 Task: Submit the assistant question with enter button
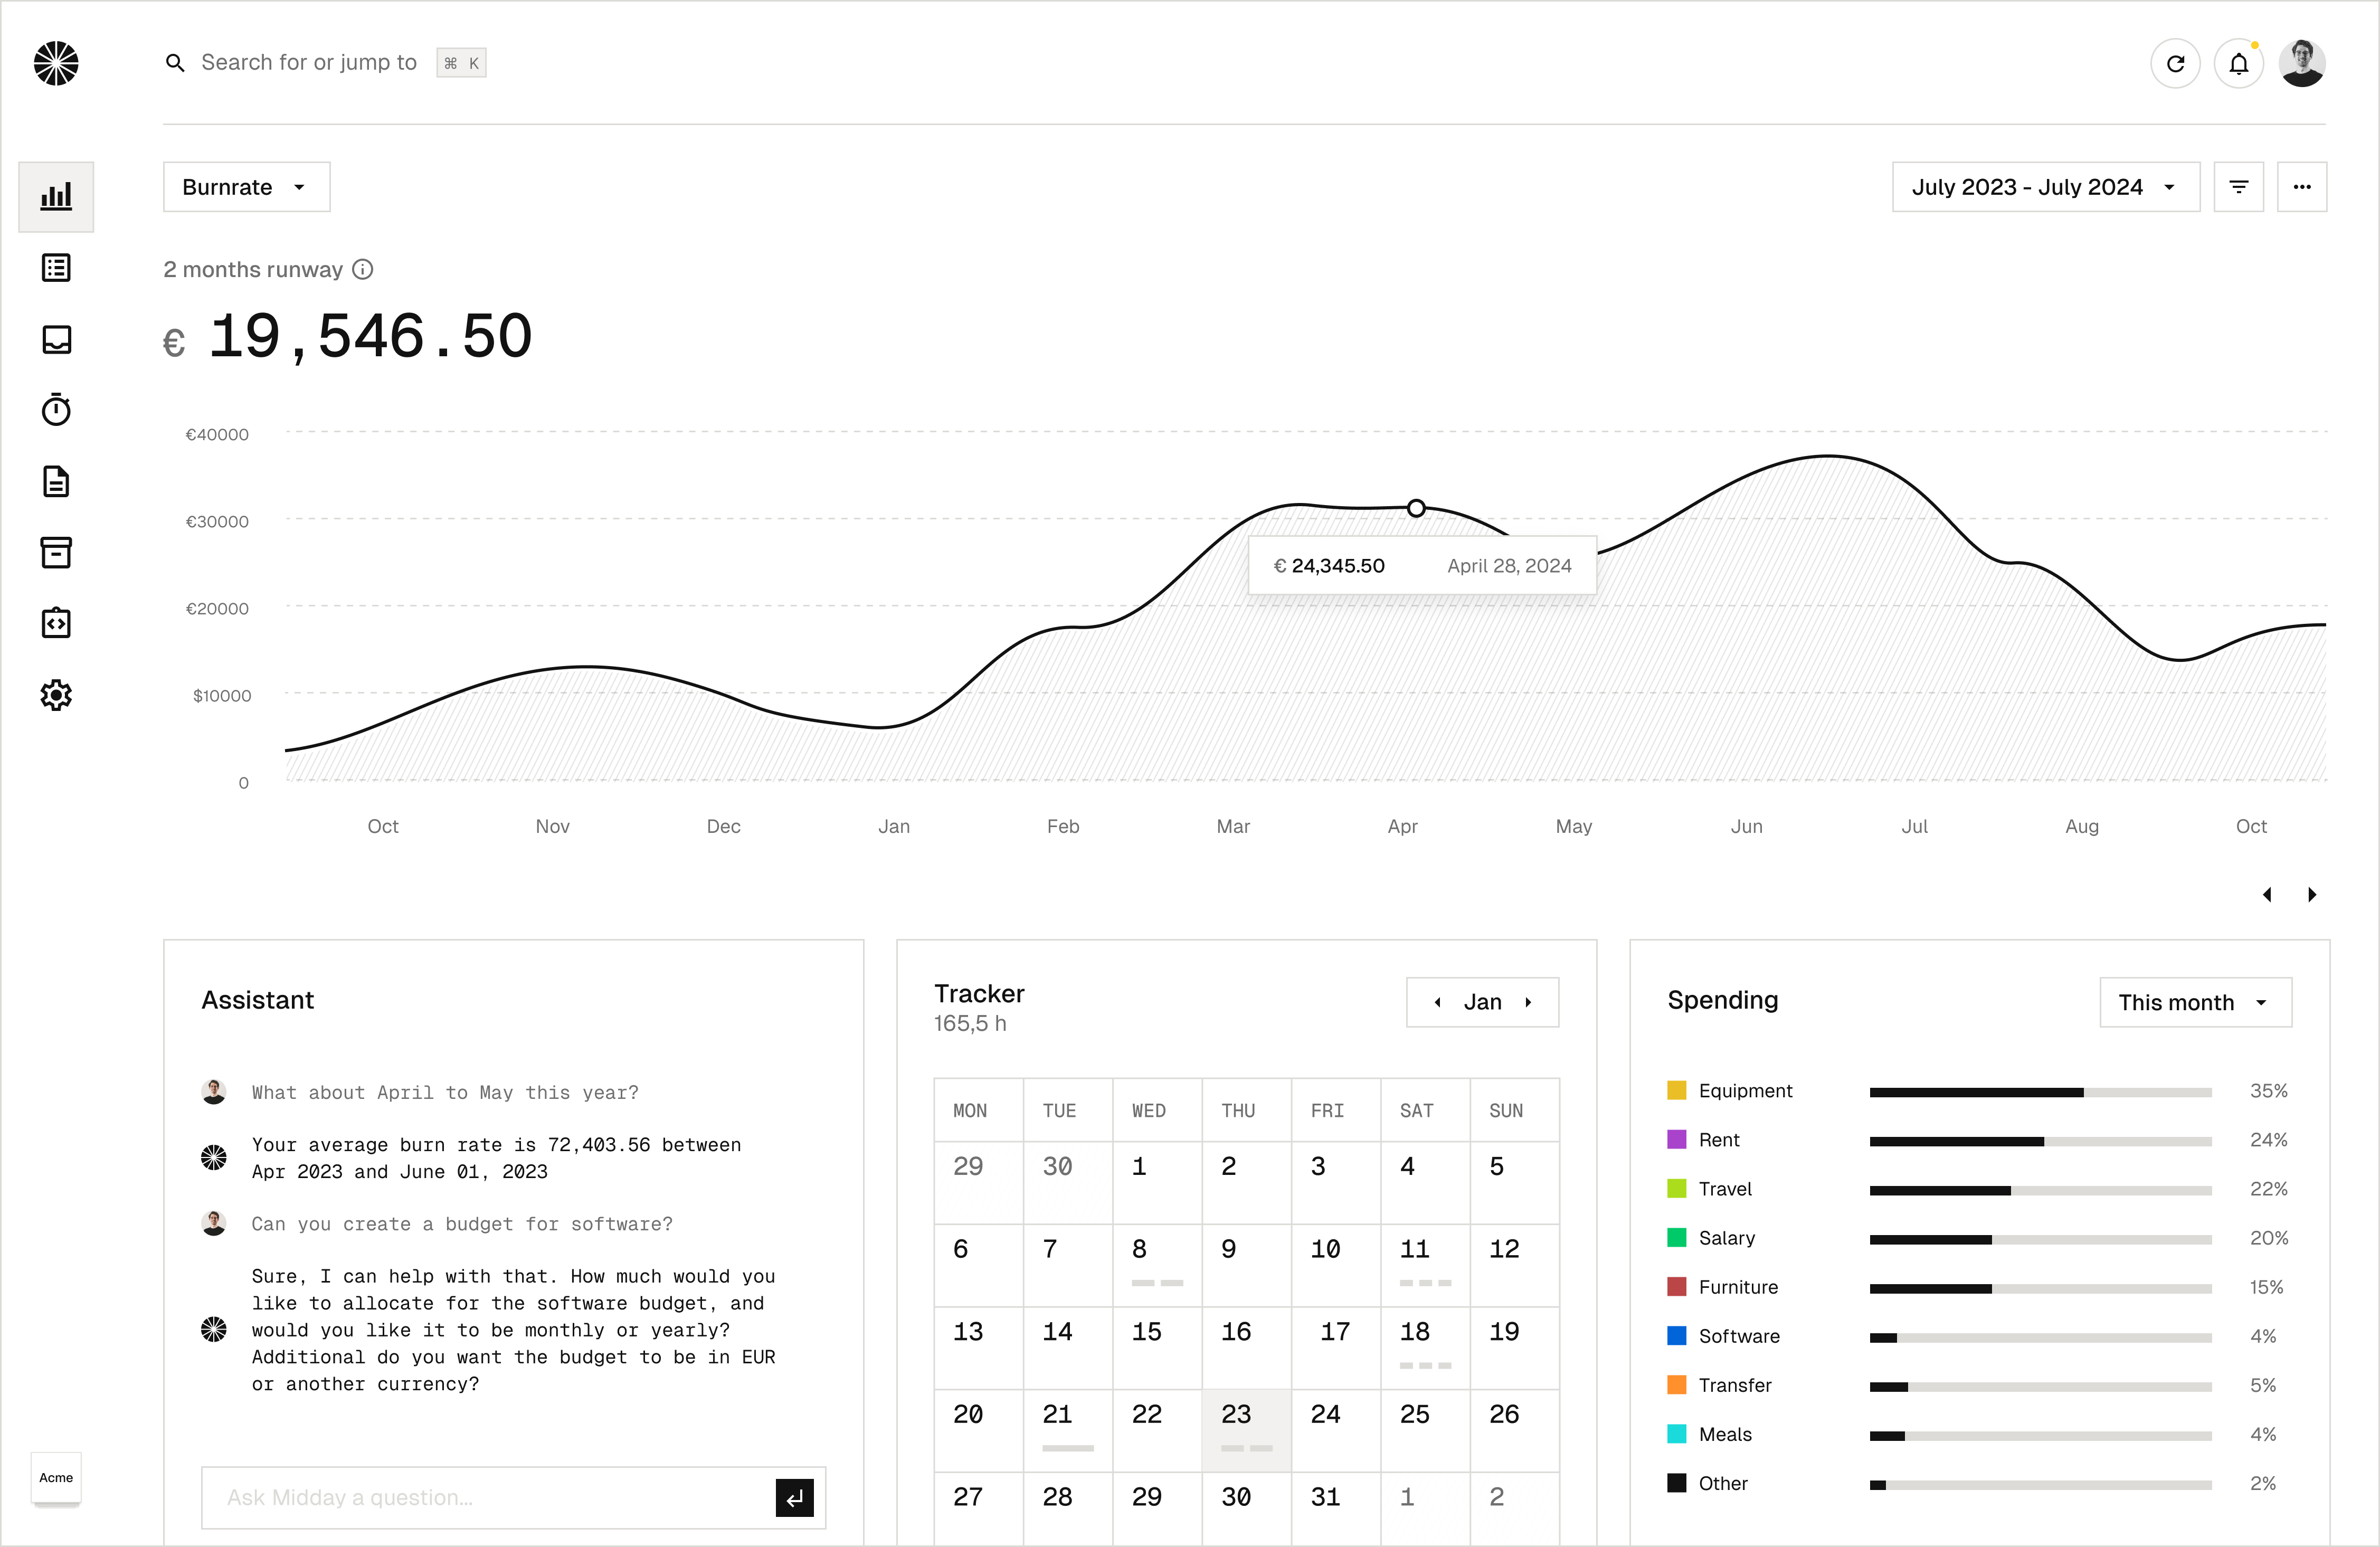(794, 1497)
